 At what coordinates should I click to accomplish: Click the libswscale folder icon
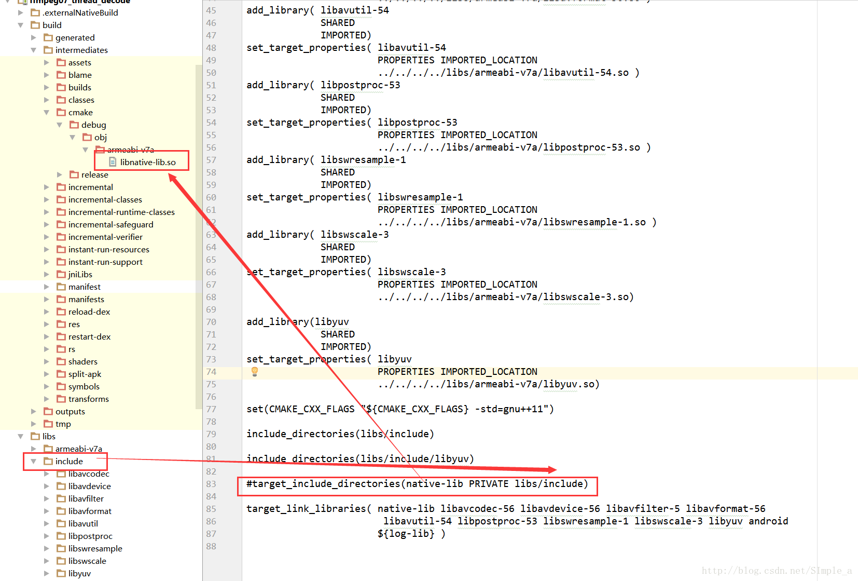(61, 561)
